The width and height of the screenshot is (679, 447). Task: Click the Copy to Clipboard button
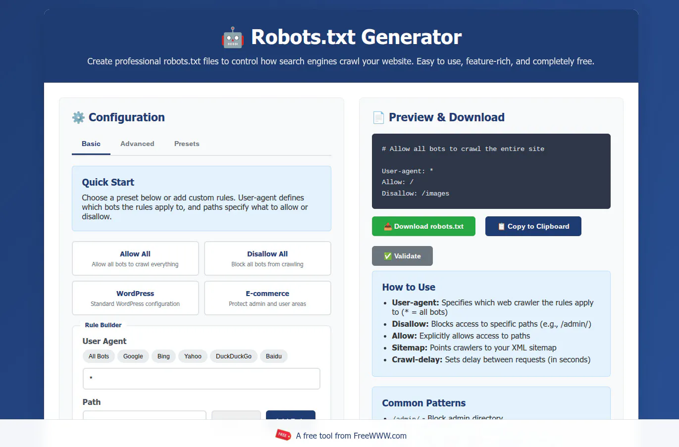[x=533, y=226]
